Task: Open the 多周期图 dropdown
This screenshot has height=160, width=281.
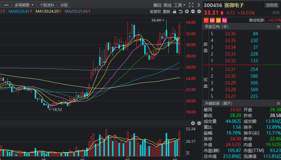Action: pyautogui.click(x=24, y=5)
